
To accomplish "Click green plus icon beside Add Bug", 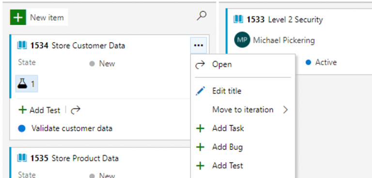I will (x=200, y=147).
